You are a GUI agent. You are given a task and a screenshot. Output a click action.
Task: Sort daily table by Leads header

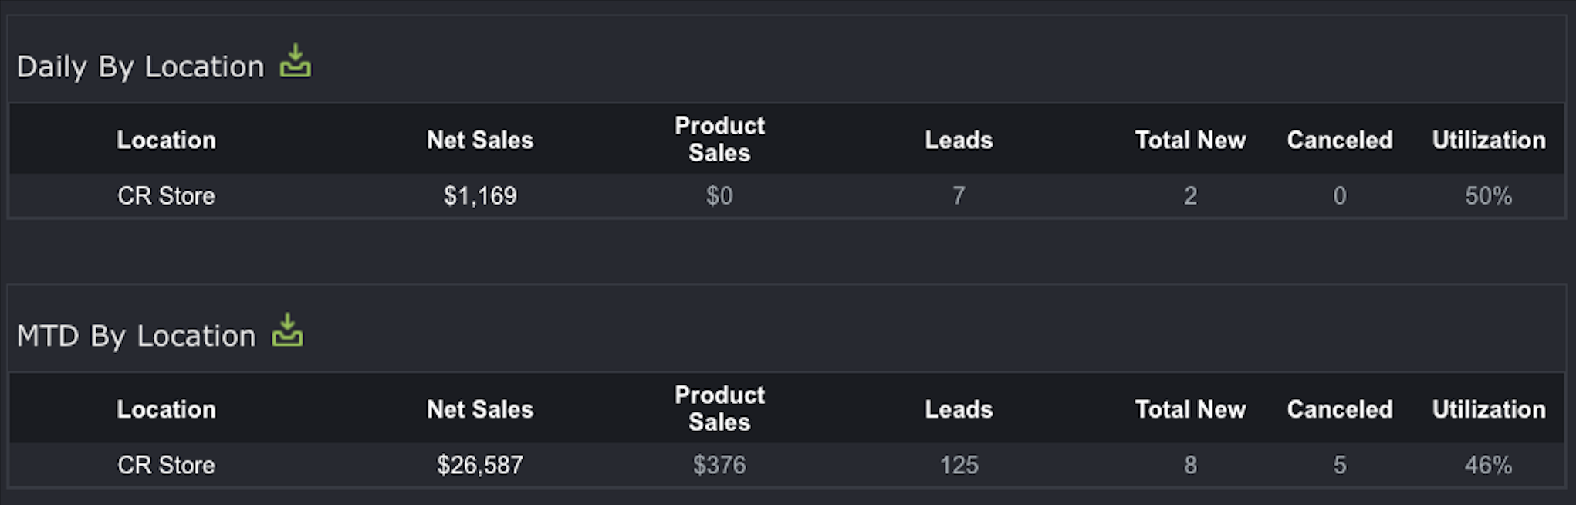[x=959, y=140]
